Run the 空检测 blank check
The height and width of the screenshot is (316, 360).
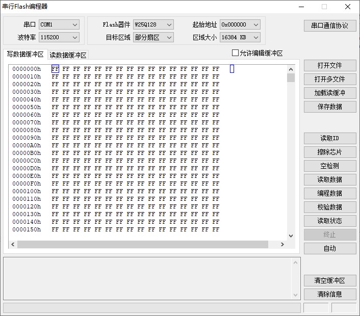click(330, 166)
